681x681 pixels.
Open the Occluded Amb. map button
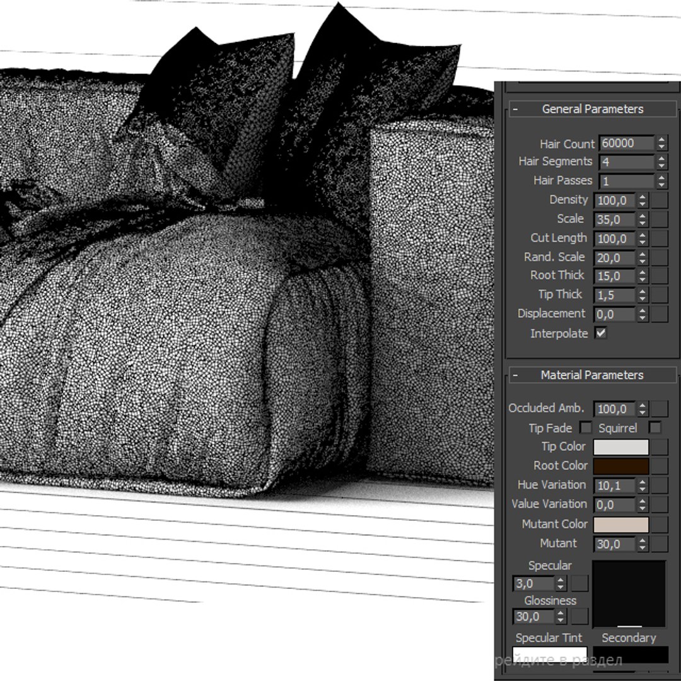tap(660, 409)
